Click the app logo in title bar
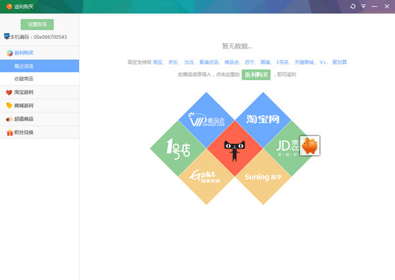The image size is (395, 280). click(9, 7)
